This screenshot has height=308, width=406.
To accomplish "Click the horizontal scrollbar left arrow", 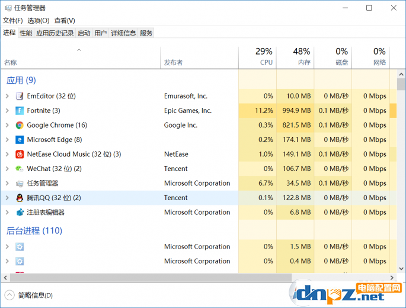I will coord(5,278).
